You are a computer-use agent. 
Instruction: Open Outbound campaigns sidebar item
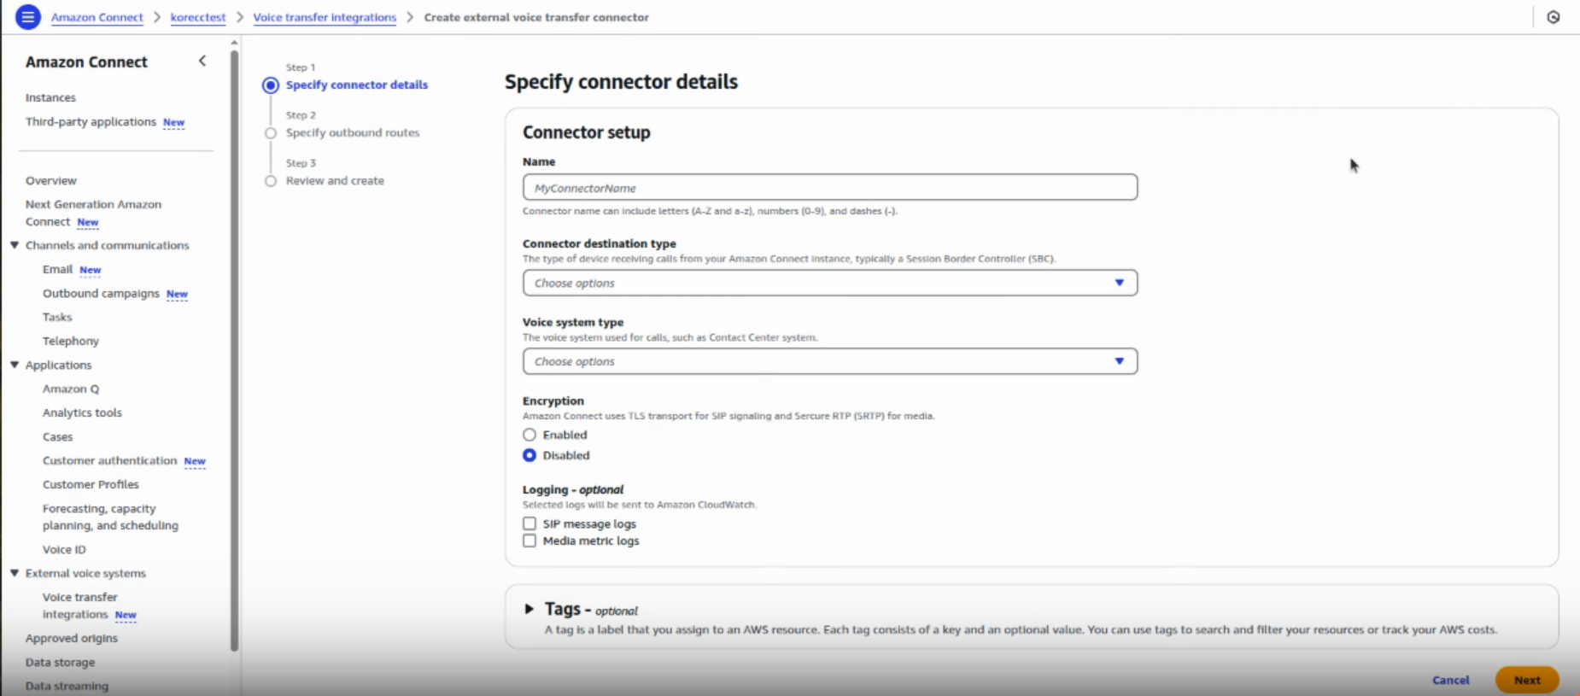click(x=101, y=293)
